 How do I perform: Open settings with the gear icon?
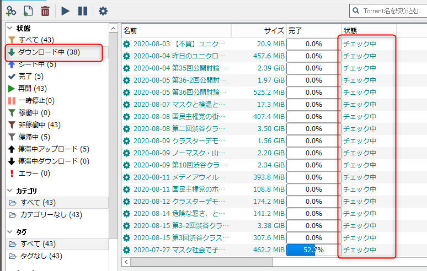pyautogui.click(x=103, y=10)
